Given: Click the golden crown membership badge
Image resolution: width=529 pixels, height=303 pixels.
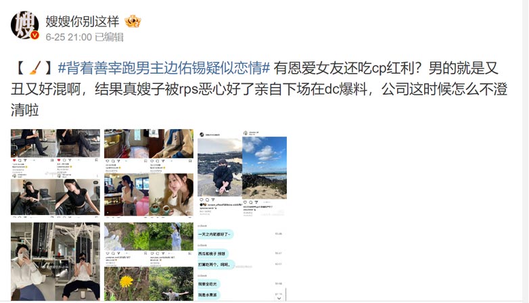Looking at the screenshot, I should [x=133, y=21].
